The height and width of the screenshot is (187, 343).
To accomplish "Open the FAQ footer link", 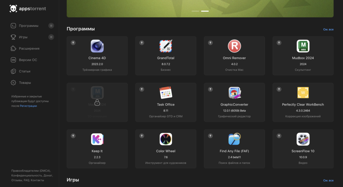I will [26, 180].
